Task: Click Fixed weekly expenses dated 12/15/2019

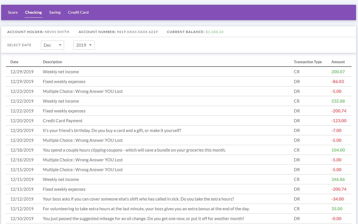Action: pyautogui.click(x=64, y=189)
